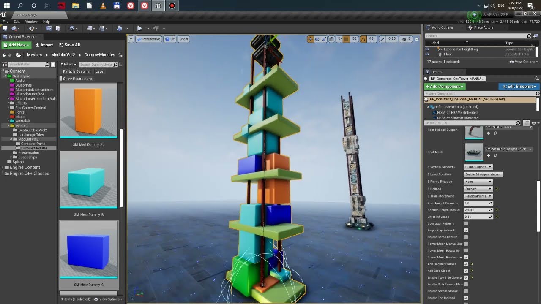
Task: Open the scale snap 0.25 dropdown
Action: click(x=392, y=39)
